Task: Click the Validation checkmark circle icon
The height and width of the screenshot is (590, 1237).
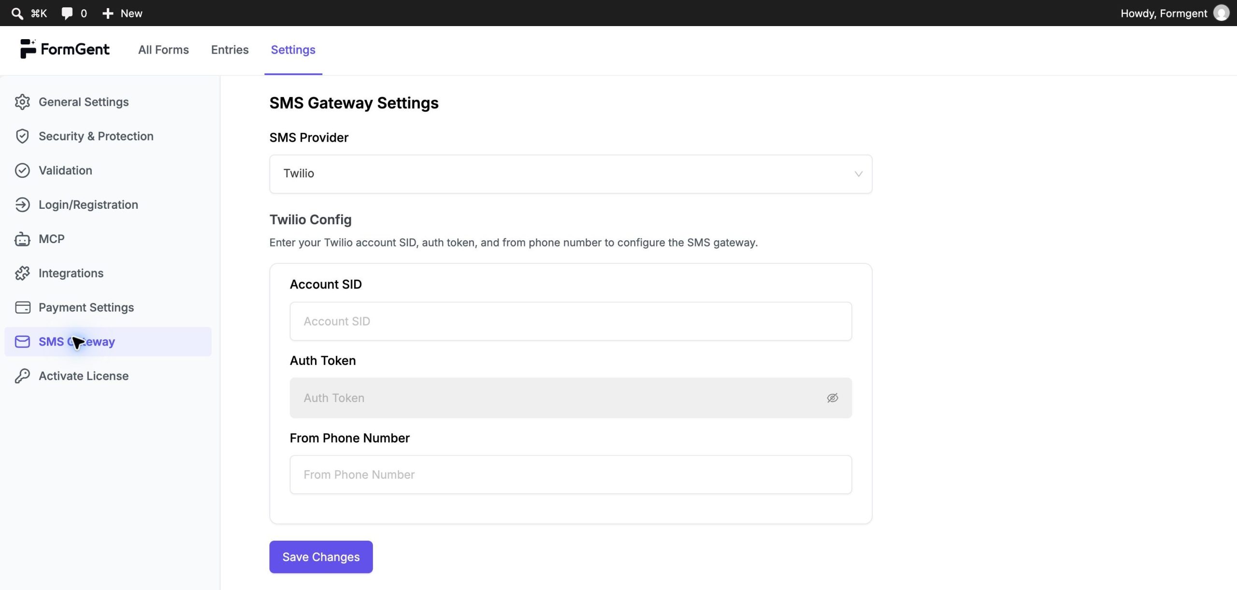Action: click(x=22, y=171)
